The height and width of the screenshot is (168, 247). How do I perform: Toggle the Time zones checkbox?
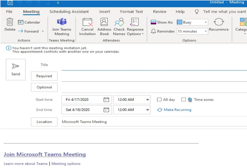click(x=183, y=100)
